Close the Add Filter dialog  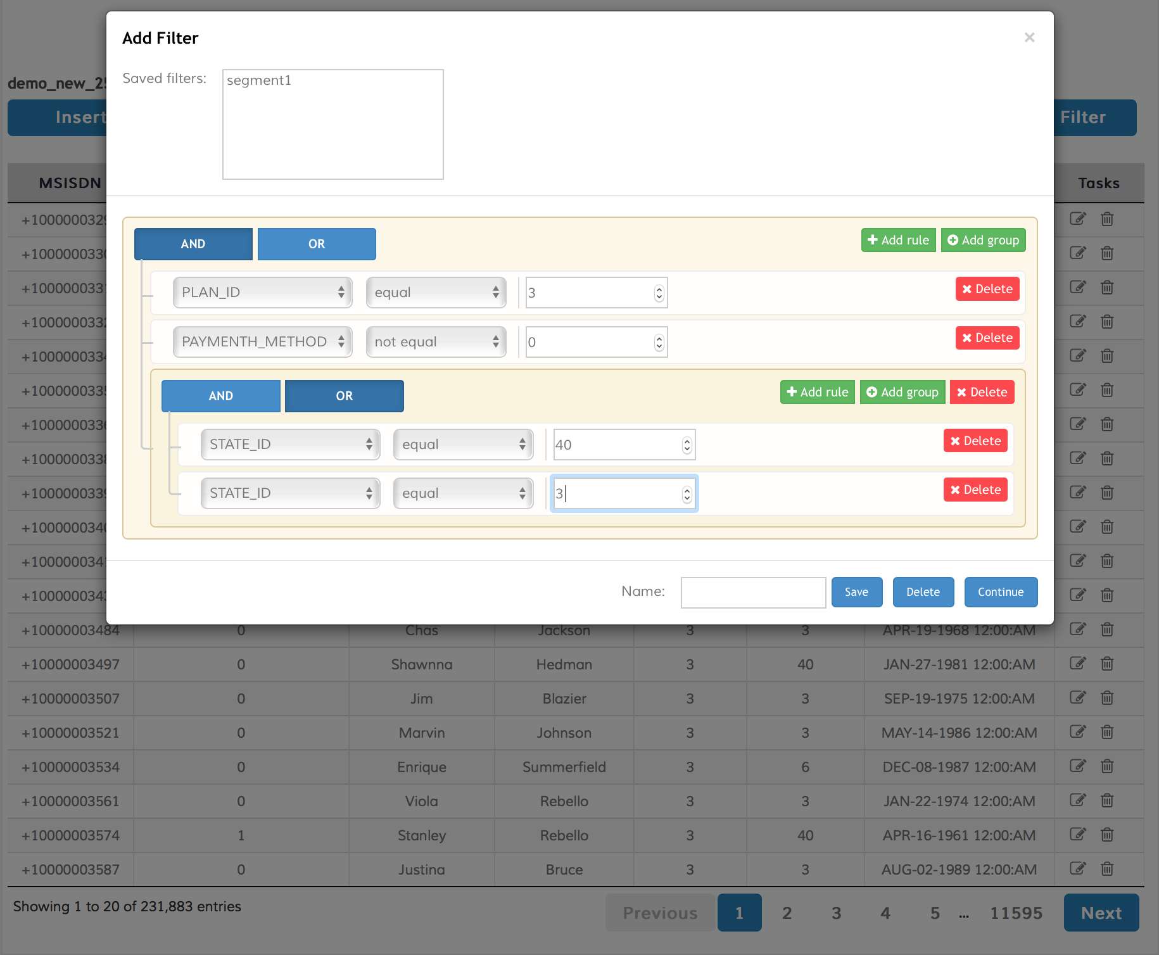tap(1029, 37)
